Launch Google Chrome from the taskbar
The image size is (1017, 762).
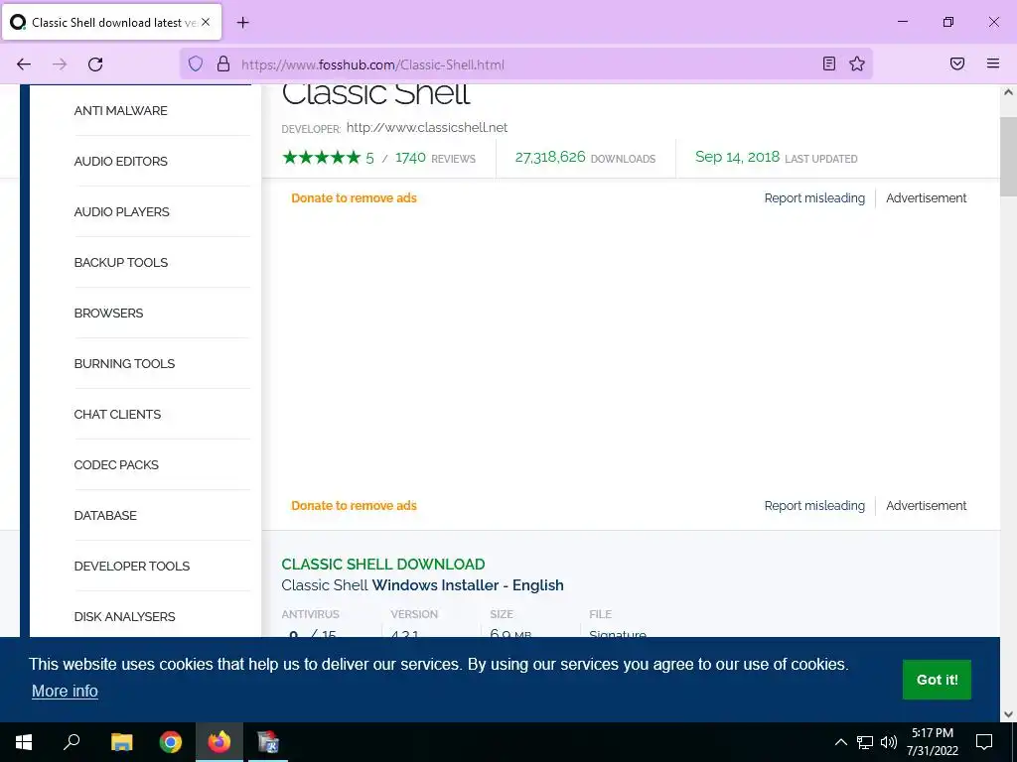171,742
